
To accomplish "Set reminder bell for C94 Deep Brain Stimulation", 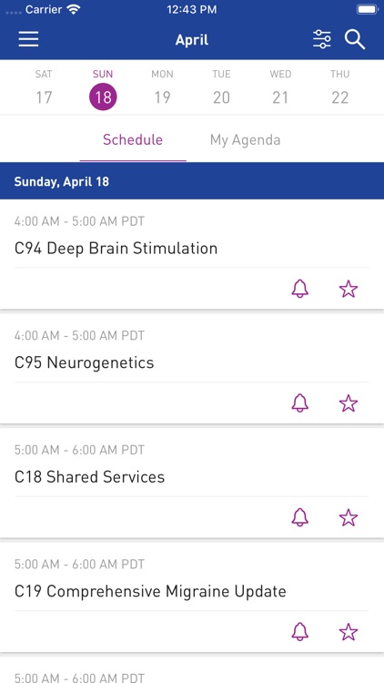I will 300,289.
